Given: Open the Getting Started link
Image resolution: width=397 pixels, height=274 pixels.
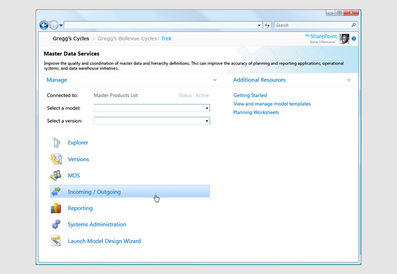Looking at the screenshot, I should 250,96.
